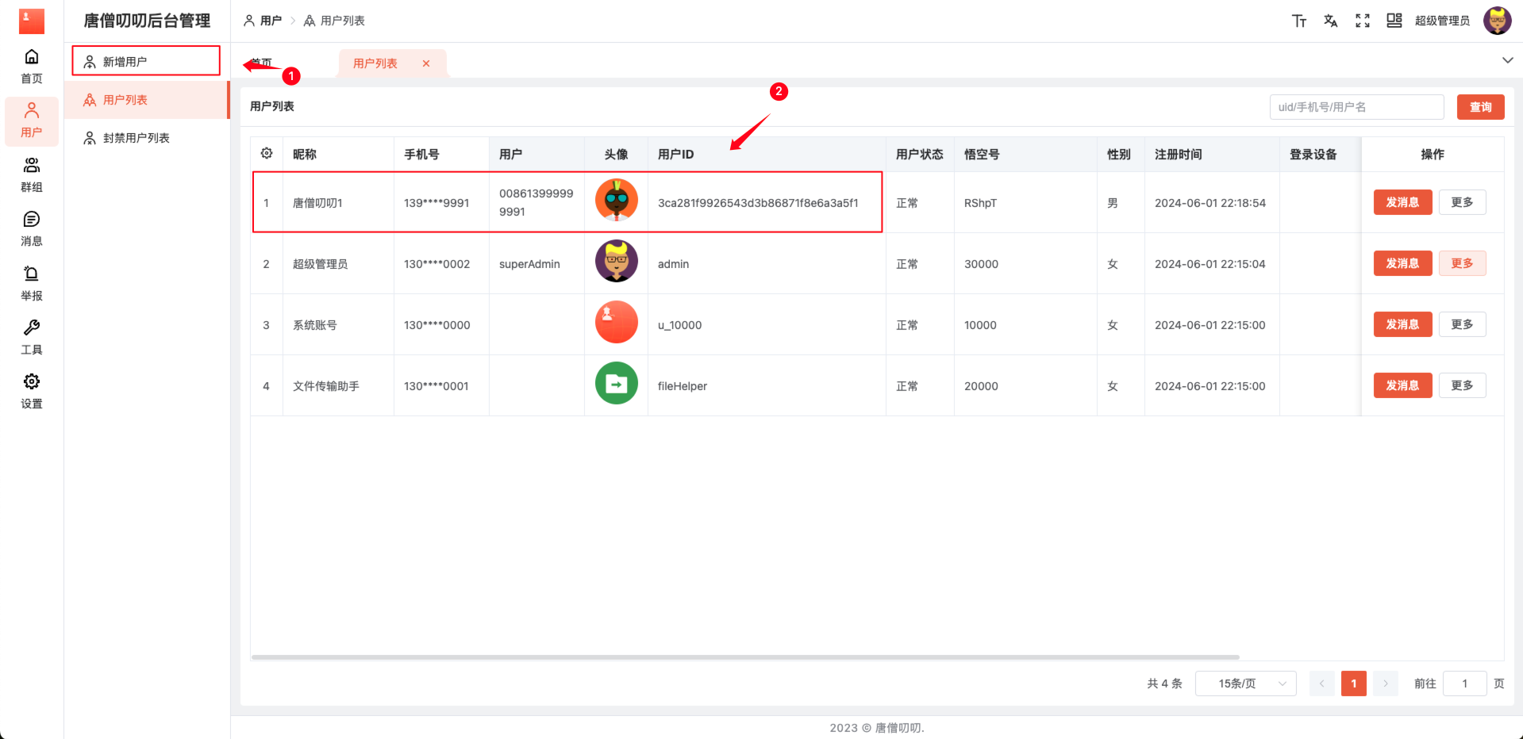Select 新增用户 menu item
The height and width of the screenshot is (739, 1523).
pos(146,61)
